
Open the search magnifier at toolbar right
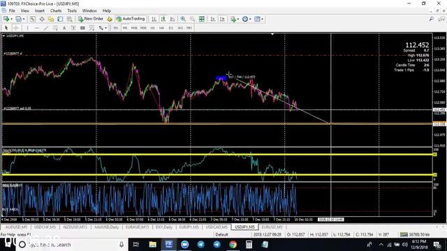coord(432,19)
